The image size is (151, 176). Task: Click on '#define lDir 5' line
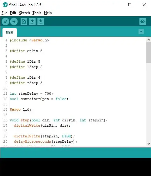coord(25,61)
